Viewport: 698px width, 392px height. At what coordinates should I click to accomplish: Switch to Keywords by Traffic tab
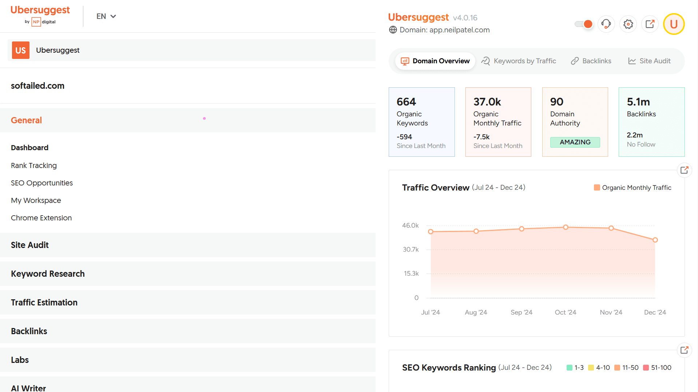pos(519,61)
